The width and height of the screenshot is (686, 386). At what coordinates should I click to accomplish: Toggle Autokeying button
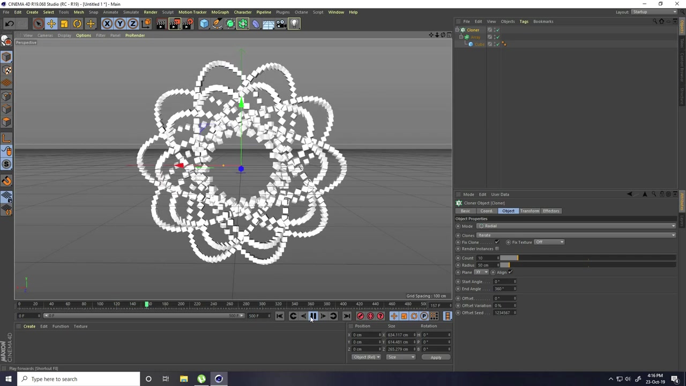tap(370, 316)
